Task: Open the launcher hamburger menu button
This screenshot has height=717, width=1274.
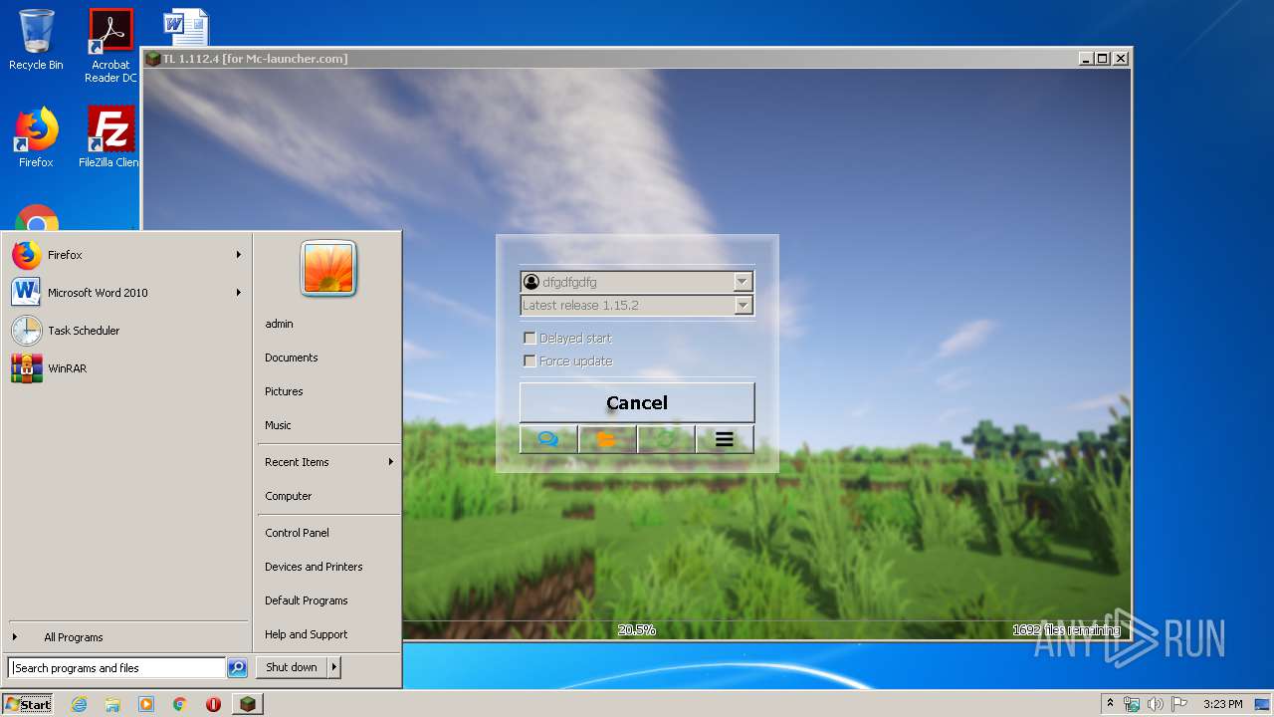Action: point(725,439)
